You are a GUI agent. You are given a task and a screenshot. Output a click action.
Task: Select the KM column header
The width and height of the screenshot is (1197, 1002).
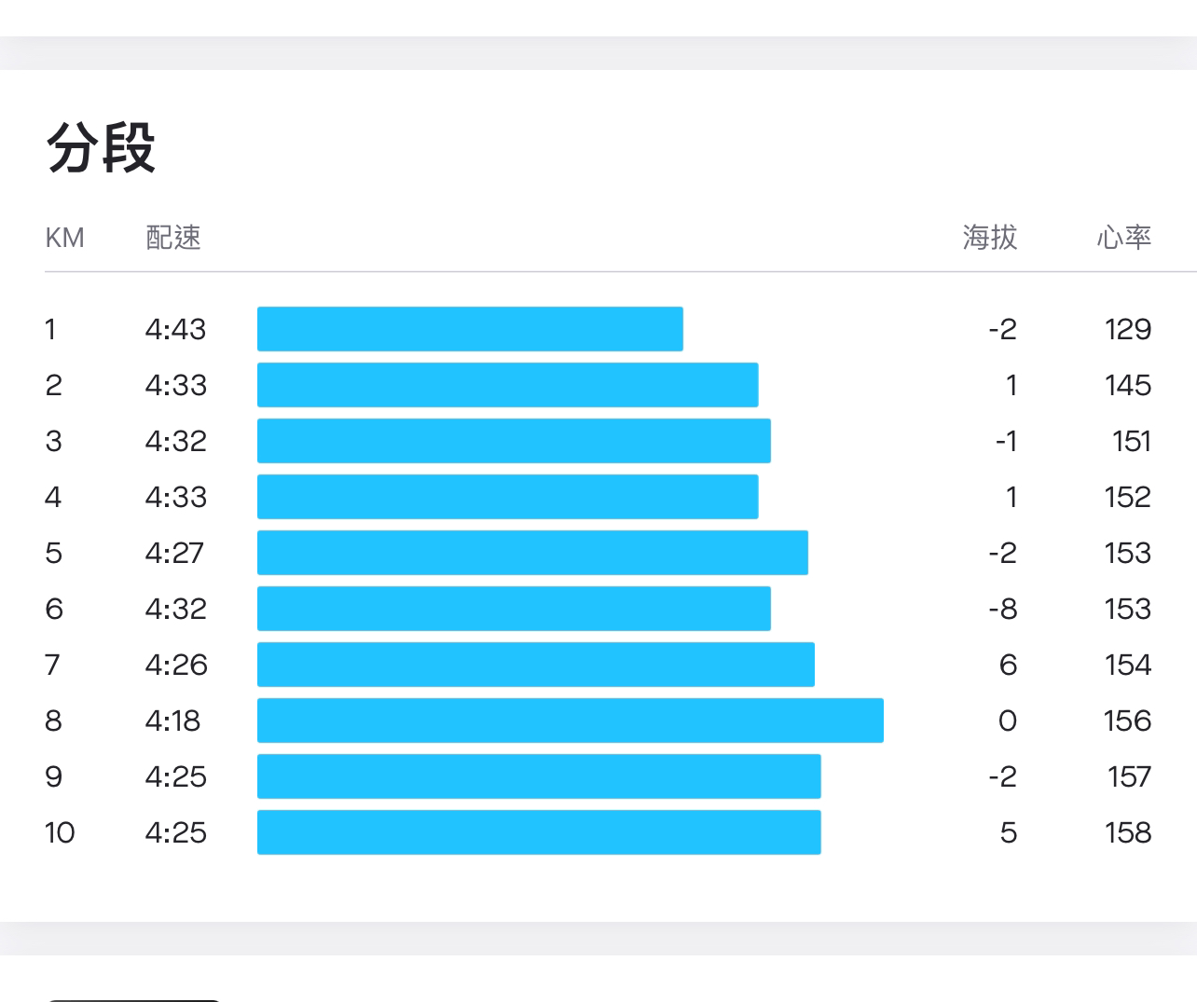(65, 238)
